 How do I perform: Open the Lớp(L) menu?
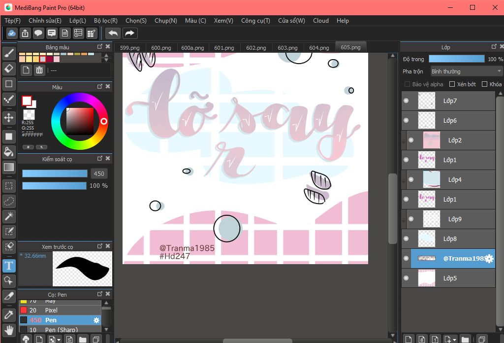pos(77,21)
